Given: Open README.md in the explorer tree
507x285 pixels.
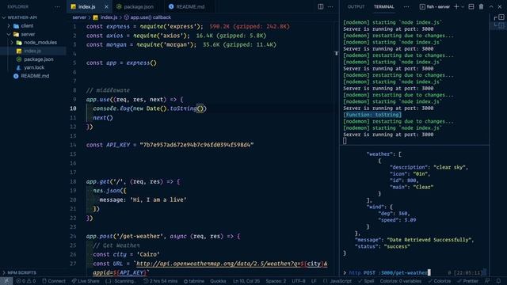Looking at the screenshot, I should pos(35,76).
